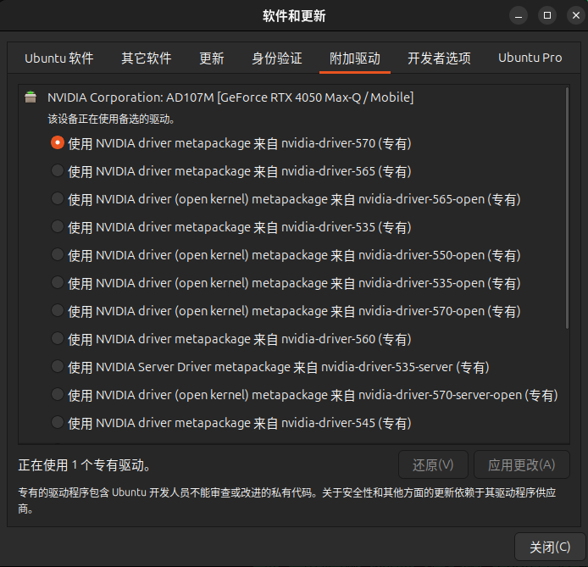The image size is (588, 567).
Task: Maximize the 软件和更新 window
Action: coord(547,16)
